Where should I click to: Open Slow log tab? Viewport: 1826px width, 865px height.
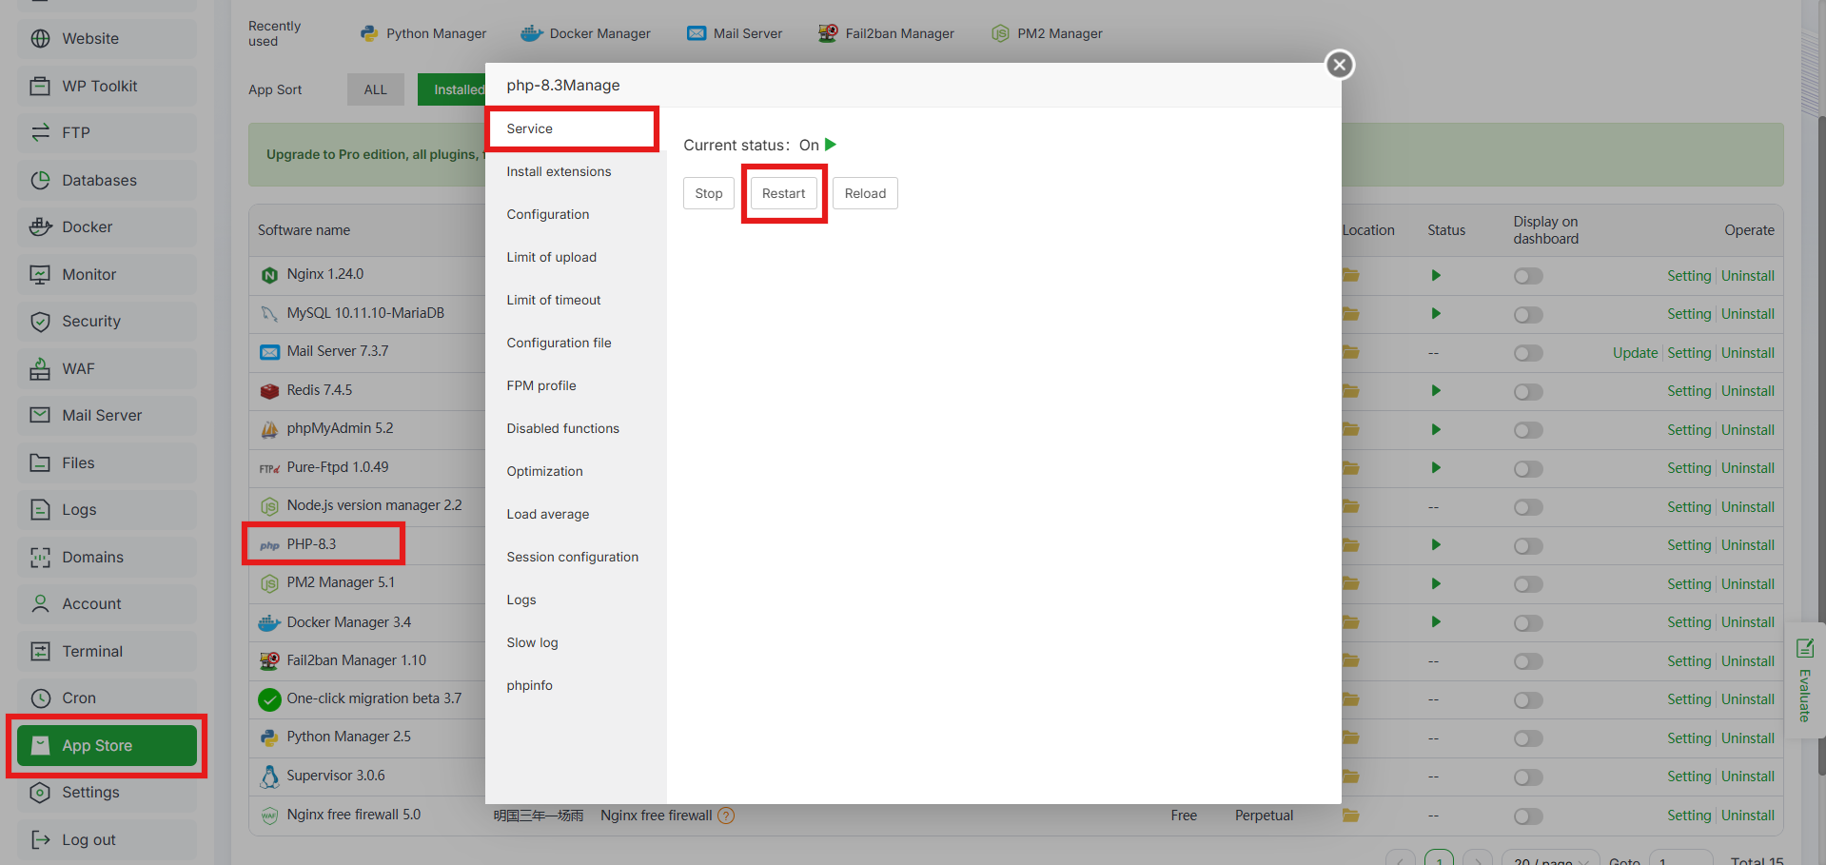[576, 643]
